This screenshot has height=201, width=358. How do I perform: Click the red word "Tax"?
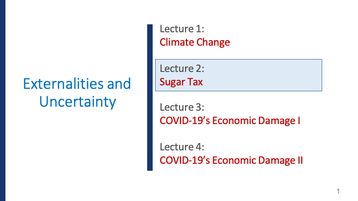pyautogui.click(x=195, y=82)
